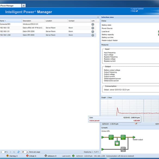Viewport: 159px width, 159px height.
Task: Click the graph start time 12/31/12 - 1:32:41 pm
Action: pyautogui.click(x=110, y=124)
